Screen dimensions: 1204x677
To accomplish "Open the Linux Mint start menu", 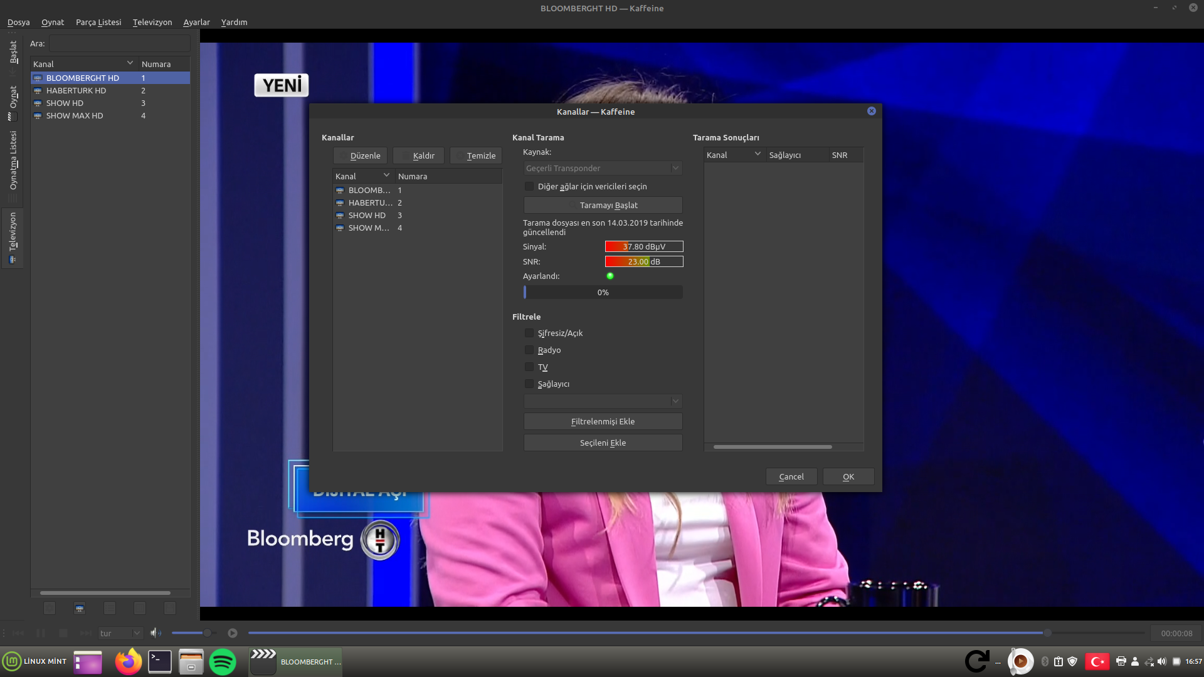I will [x=34, y=661].
